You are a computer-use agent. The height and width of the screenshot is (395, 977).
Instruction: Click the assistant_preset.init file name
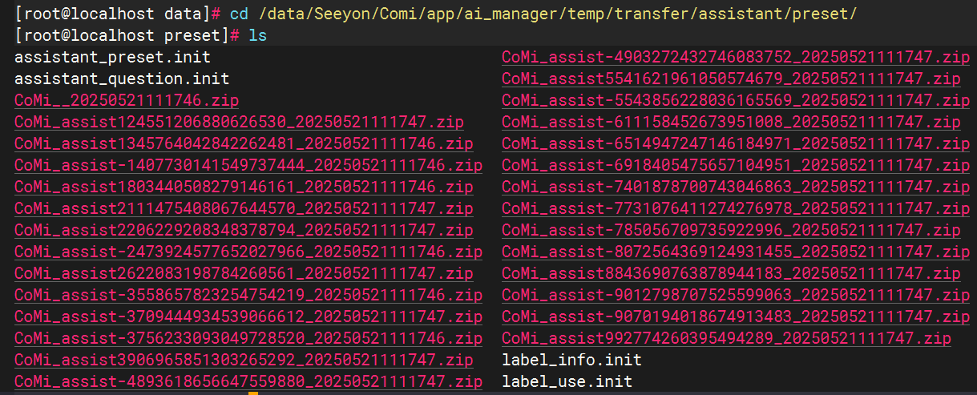tap(112, 58)
